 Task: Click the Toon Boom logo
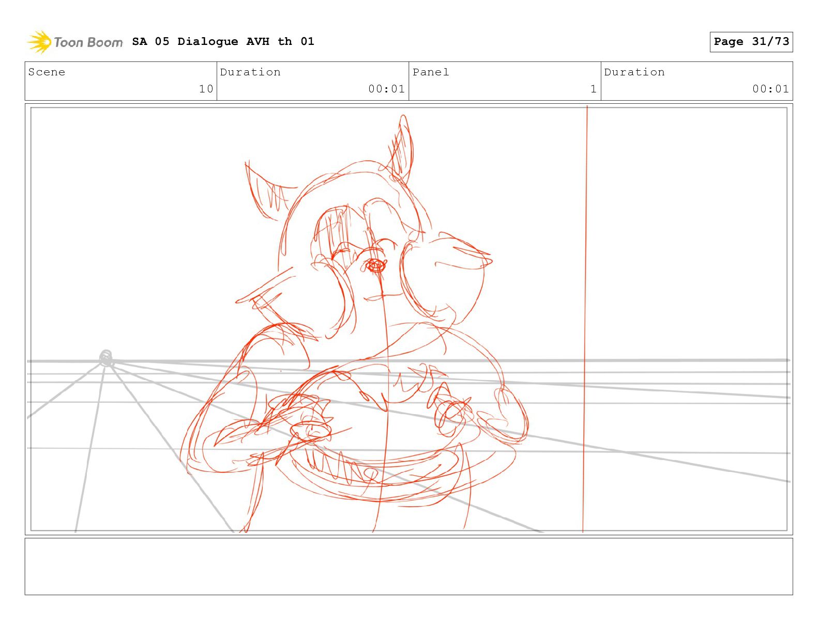pyautogui.click(x=75, y=42)
